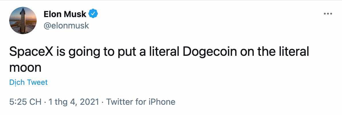Click the word moon in the tweet
342x115 pixels.
pyautogui.click(x=25, y=68)
